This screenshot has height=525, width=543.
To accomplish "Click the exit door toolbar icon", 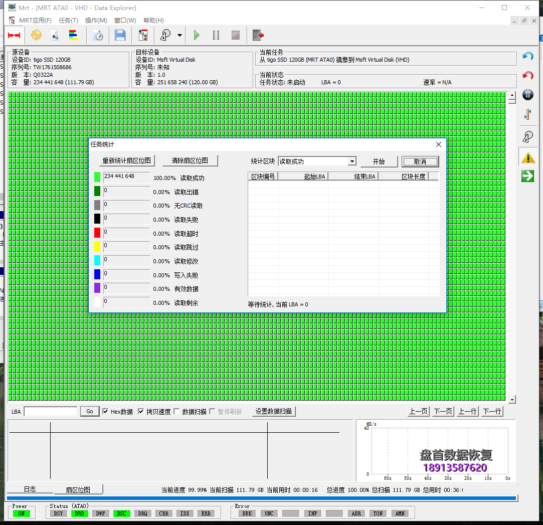I will coord(258,35).
